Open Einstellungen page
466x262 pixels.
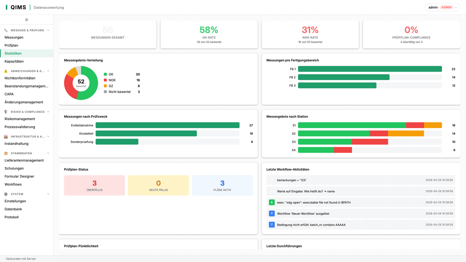(27, 201)
